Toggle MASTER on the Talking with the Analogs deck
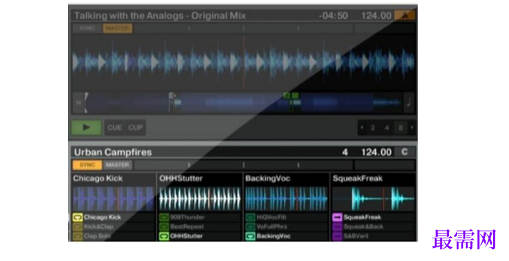The width and height of the screenshot is (509, 261). (117, 28)
